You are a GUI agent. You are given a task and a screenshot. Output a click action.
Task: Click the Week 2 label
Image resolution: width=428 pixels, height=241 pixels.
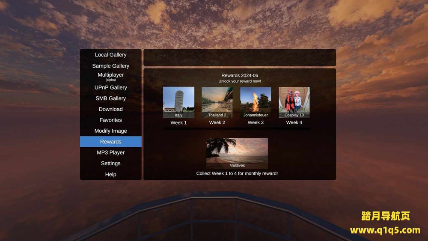pyautogui.click(x=217, y=122)
